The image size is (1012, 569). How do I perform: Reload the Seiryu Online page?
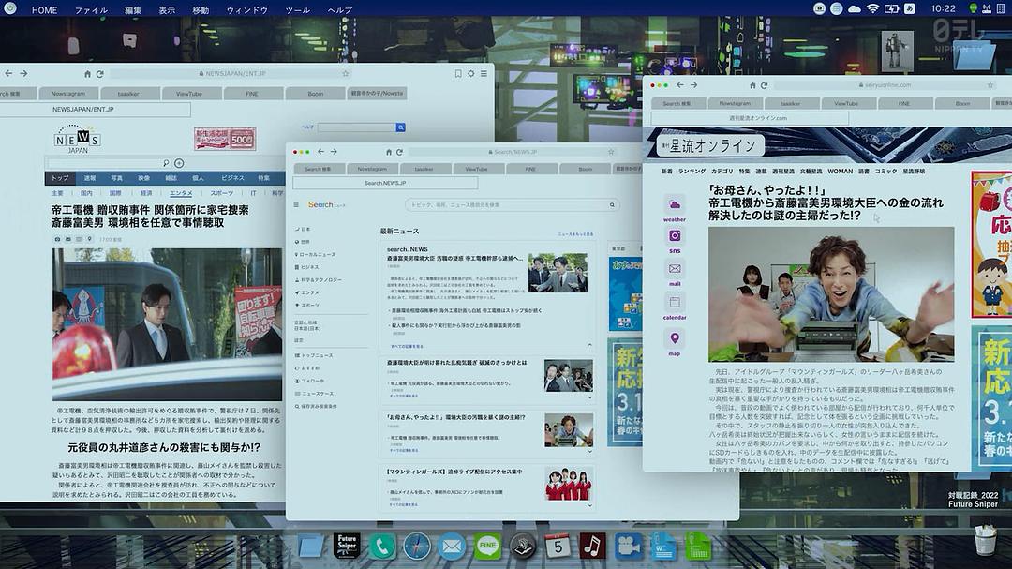[x=765, y=85]
